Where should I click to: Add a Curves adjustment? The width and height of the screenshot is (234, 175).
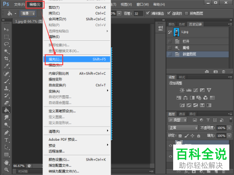point(196,90)
